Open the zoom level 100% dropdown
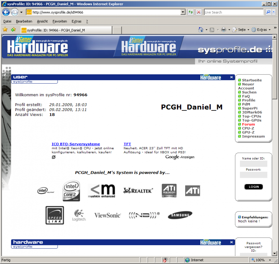The image size is (279, 264). point(270,260)
